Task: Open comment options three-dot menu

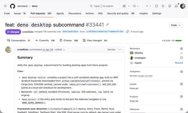Action: (120, 49)
